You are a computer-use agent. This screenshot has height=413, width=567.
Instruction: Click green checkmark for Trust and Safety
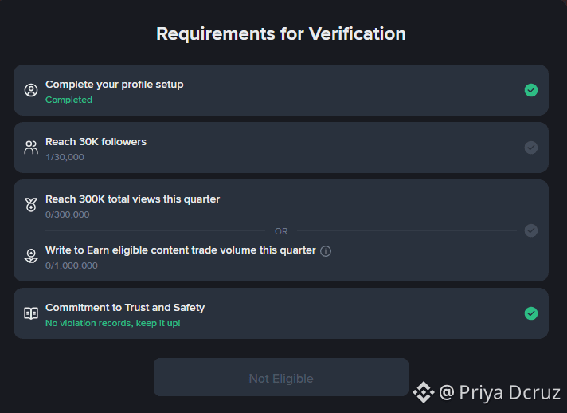531,313
